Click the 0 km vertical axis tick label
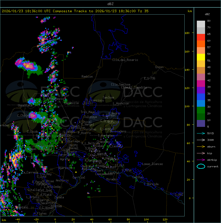Image resolution: width=221 pixels, height=223 pixels. [190, 198]
